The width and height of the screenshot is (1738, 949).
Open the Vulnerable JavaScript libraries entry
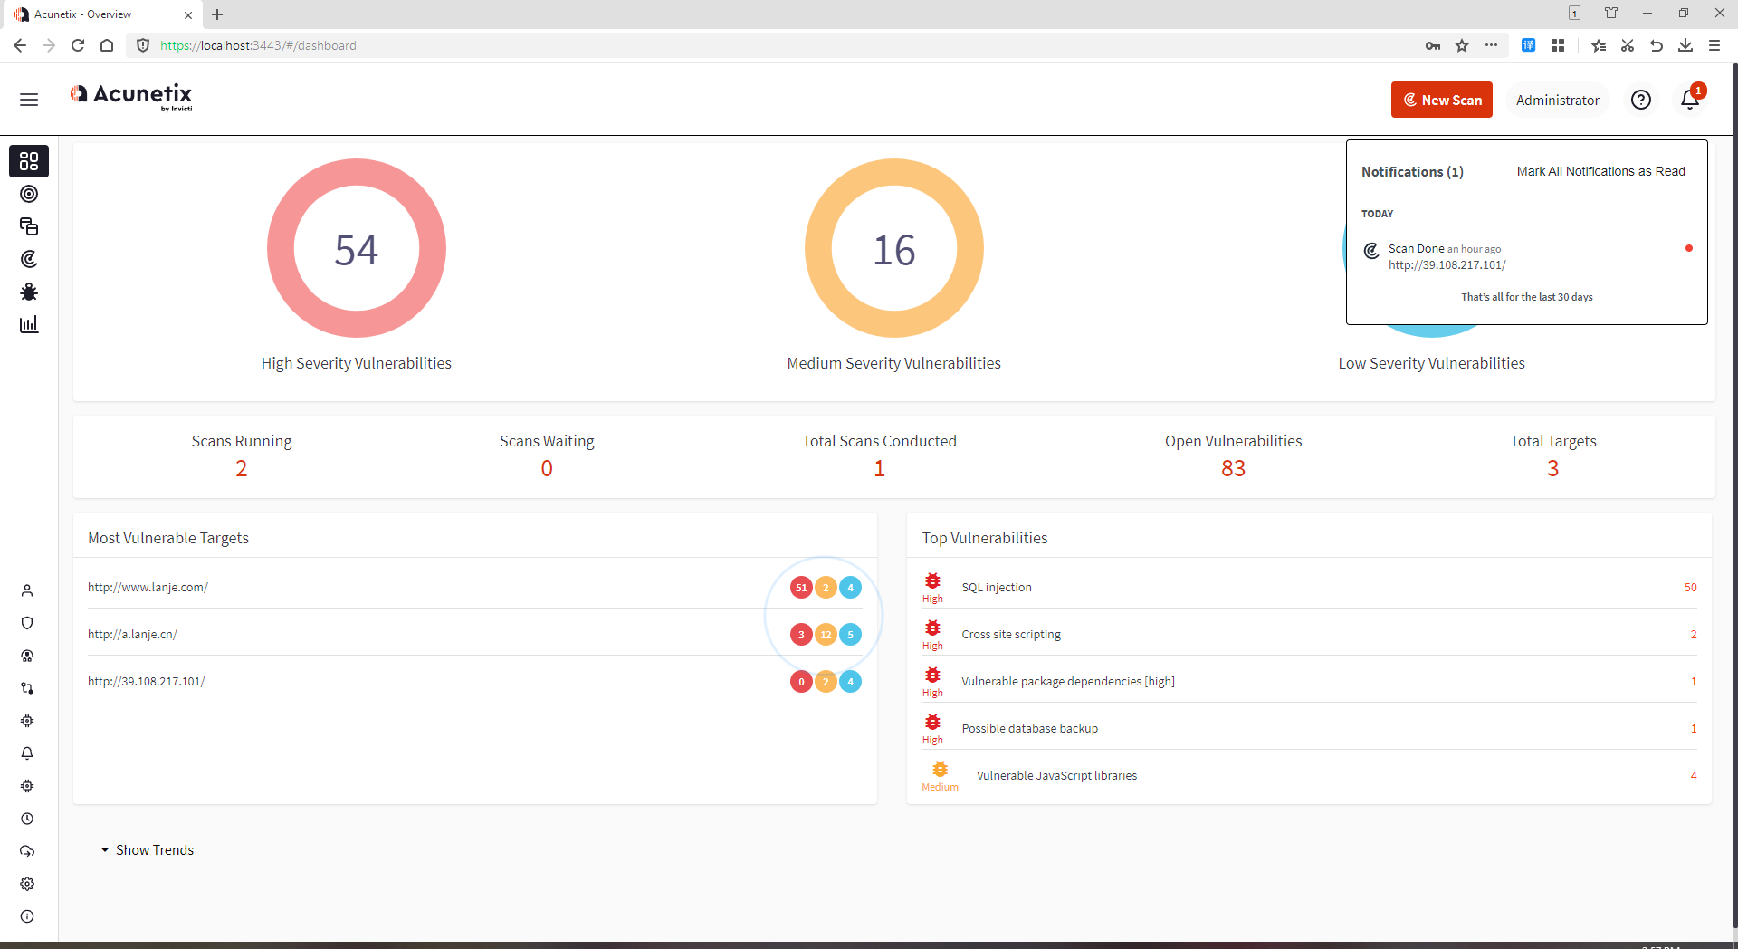coord(1056,775)
